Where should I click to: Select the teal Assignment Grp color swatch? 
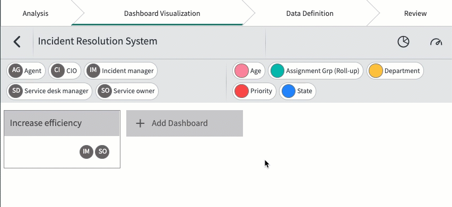pyautogui.click(x=277, y=71)
